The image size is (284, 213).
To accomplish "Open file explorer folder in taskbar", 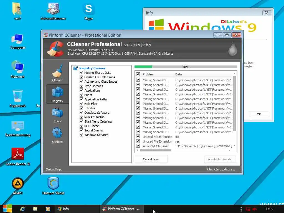I will tap(35, 209).
